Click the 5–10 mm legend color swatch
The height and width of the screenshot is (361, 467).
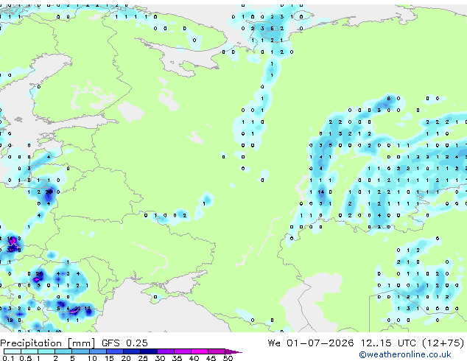(x=80, y=351)
